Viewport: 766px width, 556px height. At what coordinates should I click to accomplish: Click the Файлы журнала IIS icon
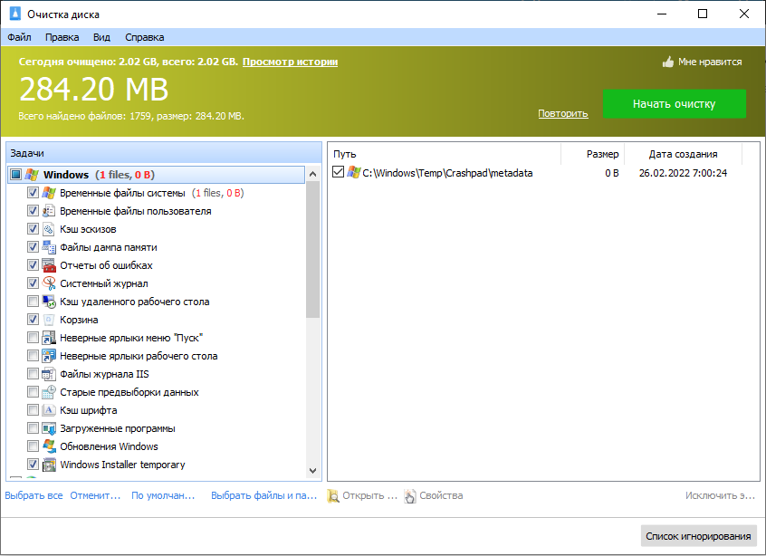click(48, 373)
